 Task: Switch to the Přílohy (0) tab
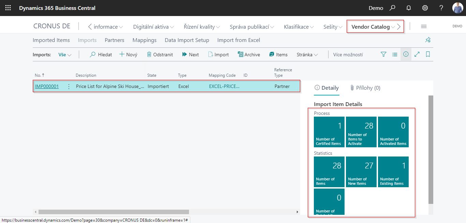[365, 88]
